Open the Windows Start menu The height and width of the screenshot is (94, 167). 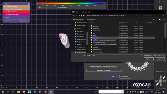[x=2, y=92]
